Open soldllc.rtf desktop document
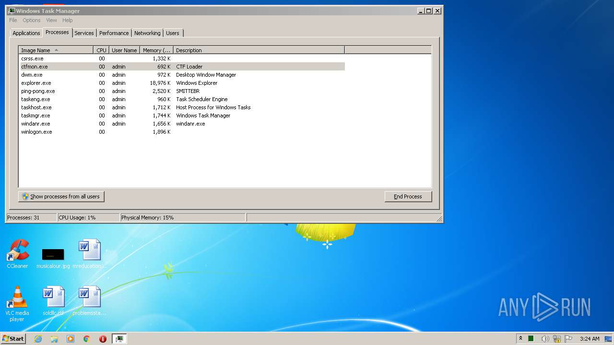Image resolution: width=614 pixels, height=345 pixels. click(x=53, y=301)
